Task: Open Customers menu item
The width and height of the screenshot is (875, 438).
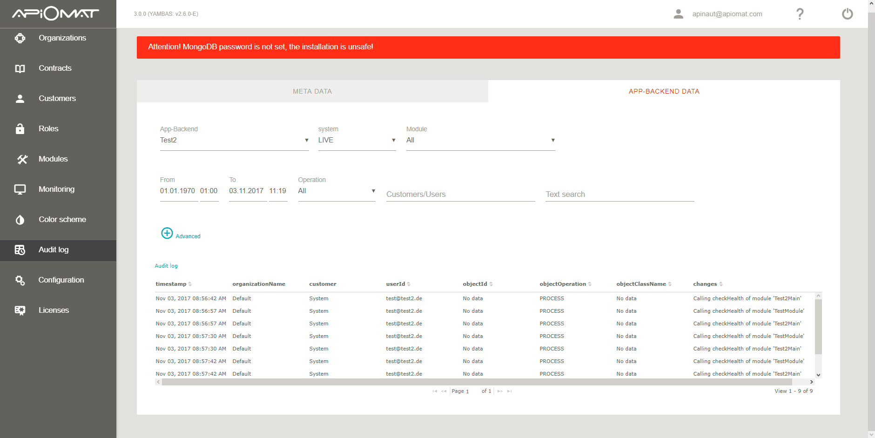Action: tap(57, 99)
